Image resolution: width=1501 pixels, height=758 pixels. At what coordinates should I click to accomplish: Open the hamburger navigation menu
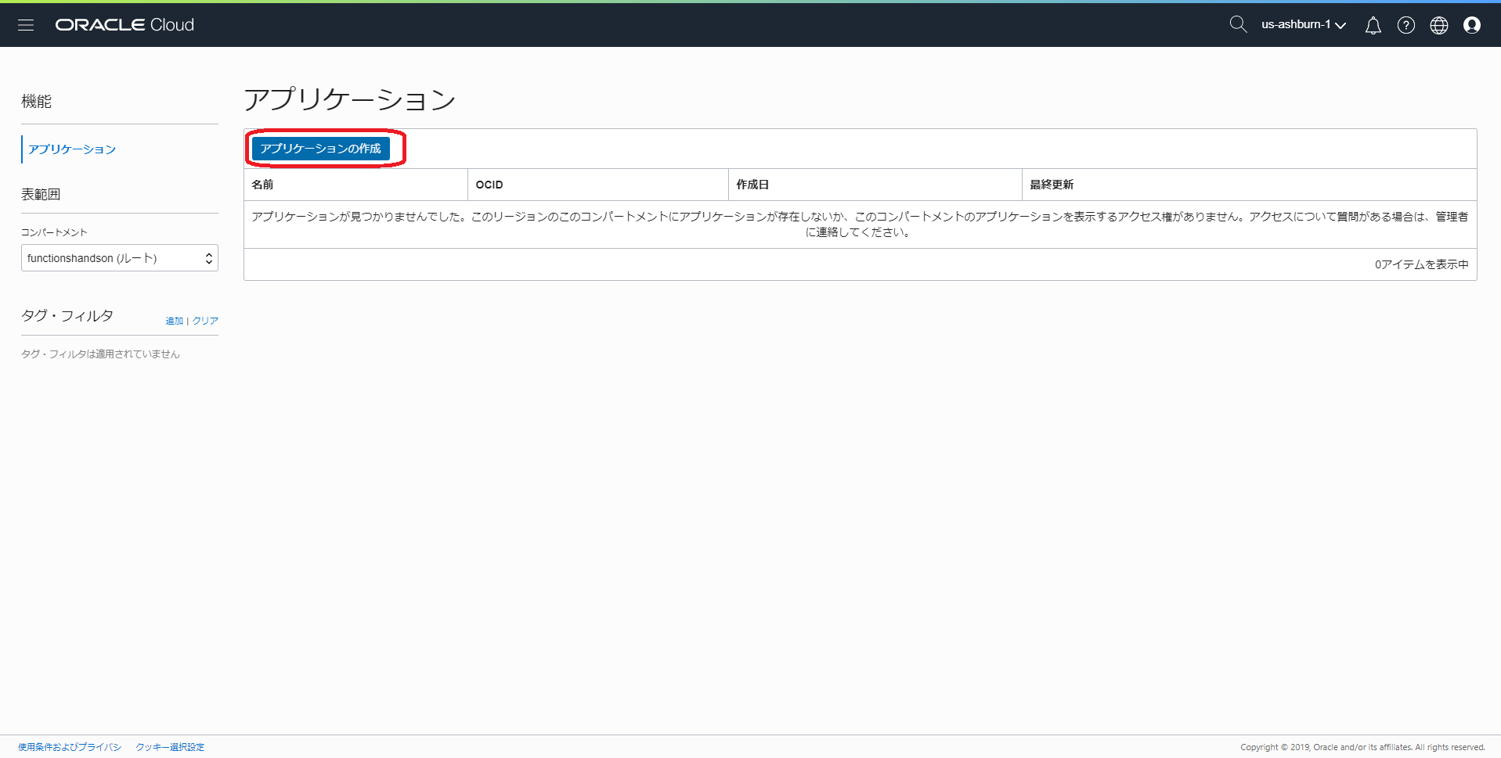[x=26, y=25]
